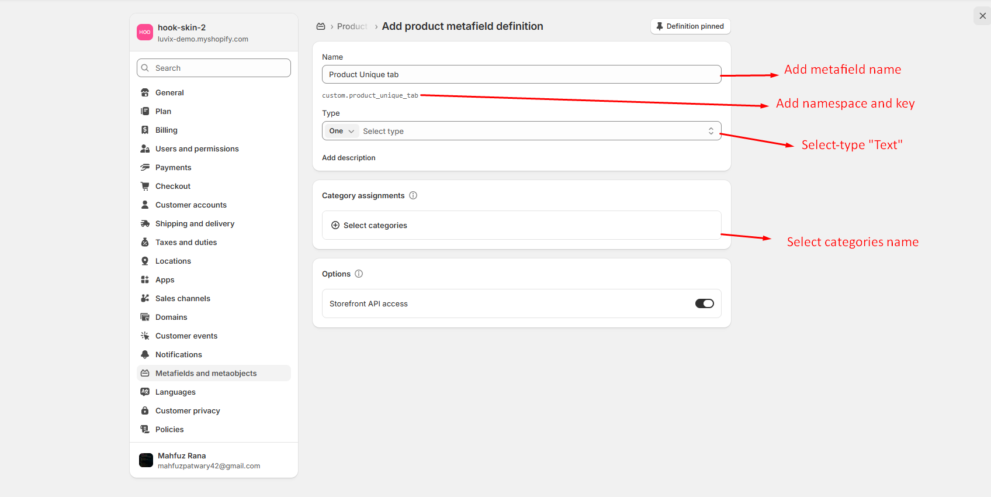Click the Products breadcrumb link
The image size is (991, 497).
tap(352, 26)
